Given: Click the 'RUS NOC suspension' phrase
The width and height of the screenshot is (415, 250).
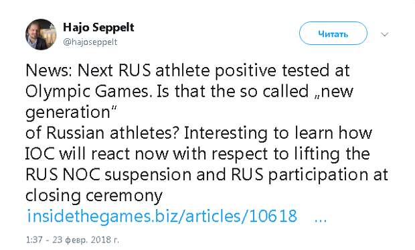Looking at the screenshot, I should click(108, 175).
